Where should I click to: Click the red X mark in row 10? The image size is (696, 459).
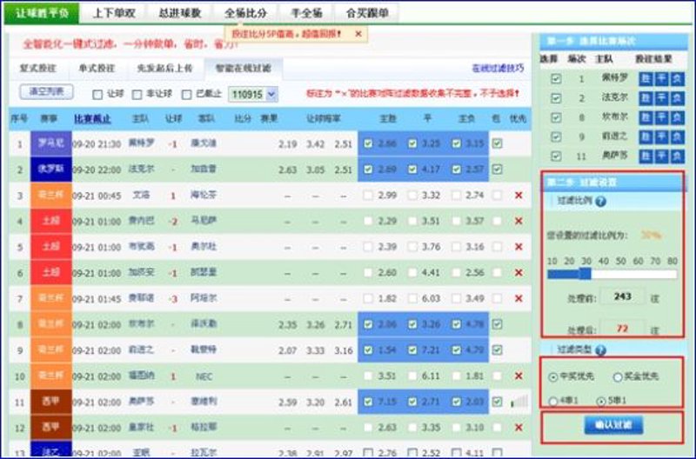(x=518, y=376)
